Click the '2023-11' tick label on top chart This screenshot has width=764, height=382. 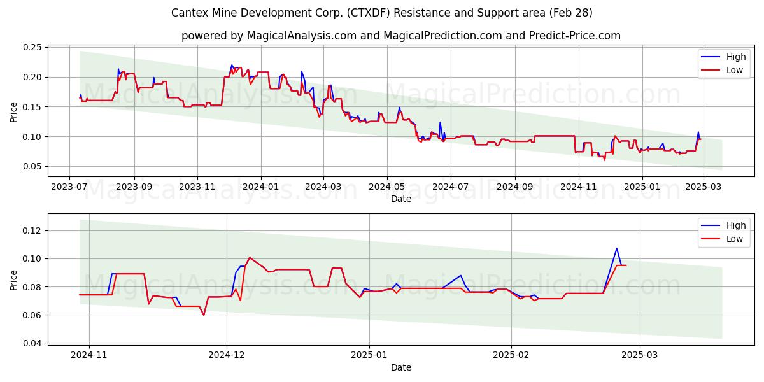pyautogui.click(x=197, y=187)
